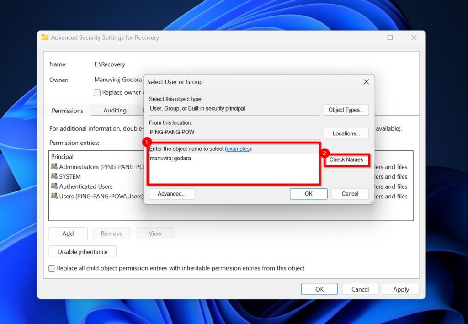Switch to the Permissions tab
This screenshot has width=468, height=324.
tap(67, 110)
